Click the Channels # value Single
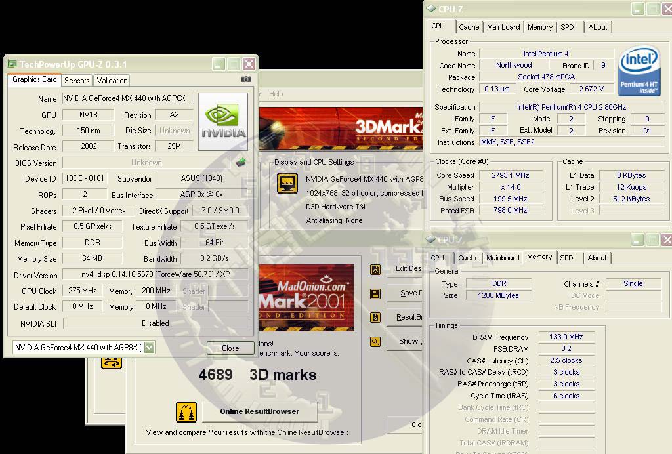This screenshot has height=454, width=672. tap(633, 283)
